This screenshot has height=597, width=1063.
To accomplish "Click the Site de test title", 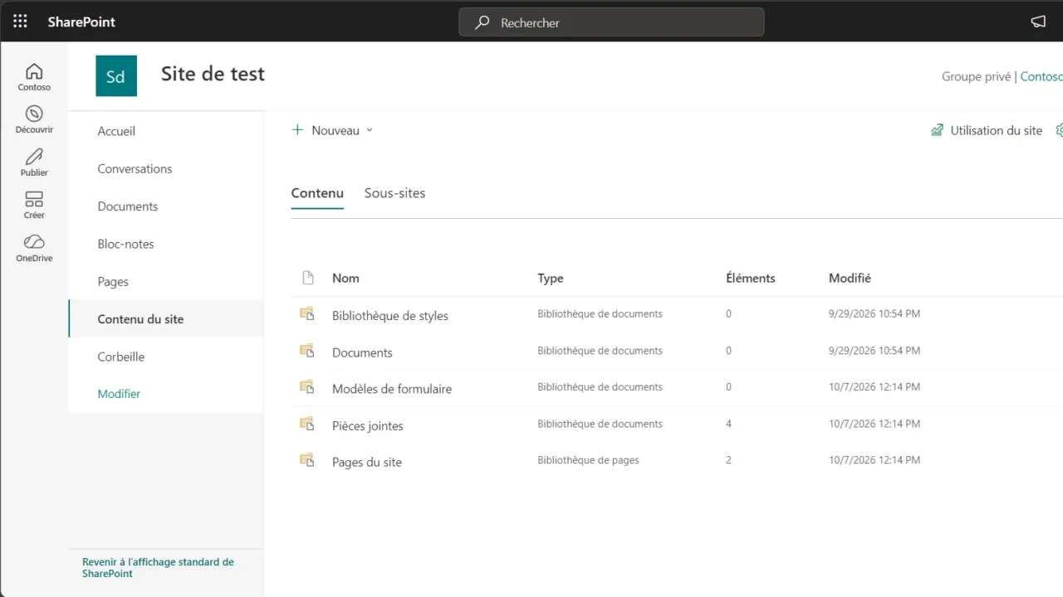I will 213,74.
